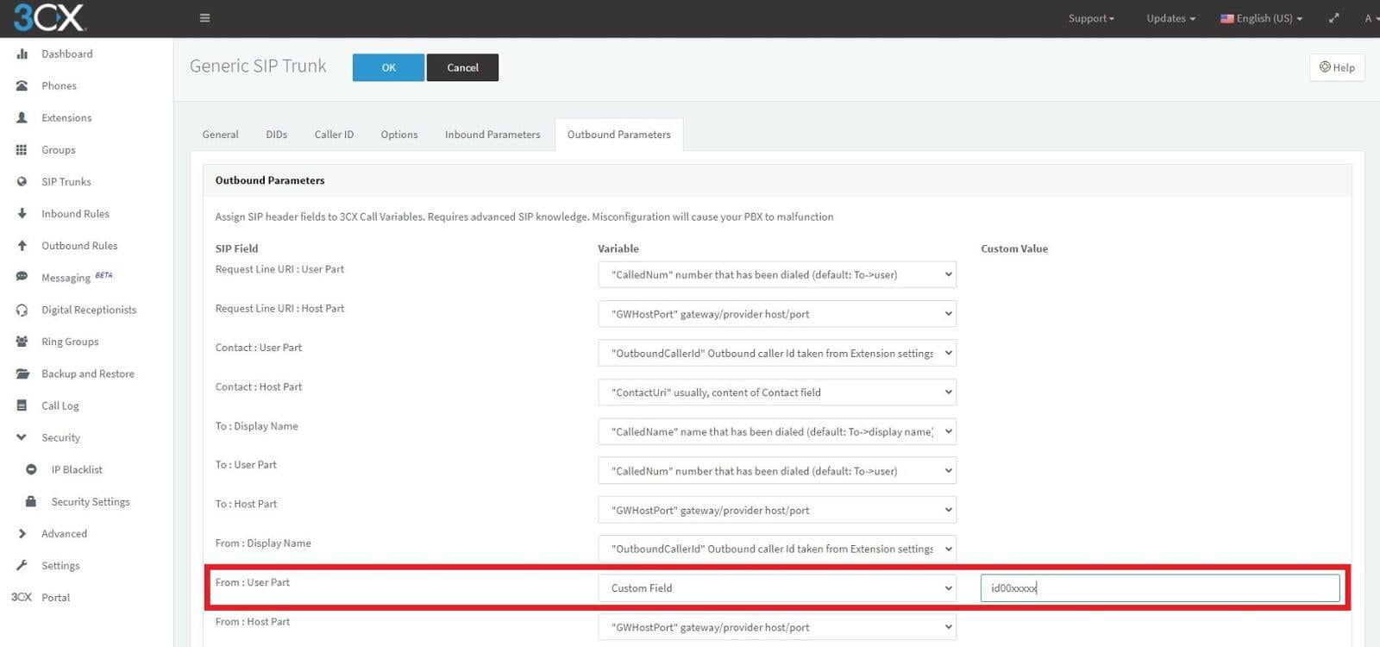Switch to the DIDs tab
1380x647 pixels.
pos(277,135)
